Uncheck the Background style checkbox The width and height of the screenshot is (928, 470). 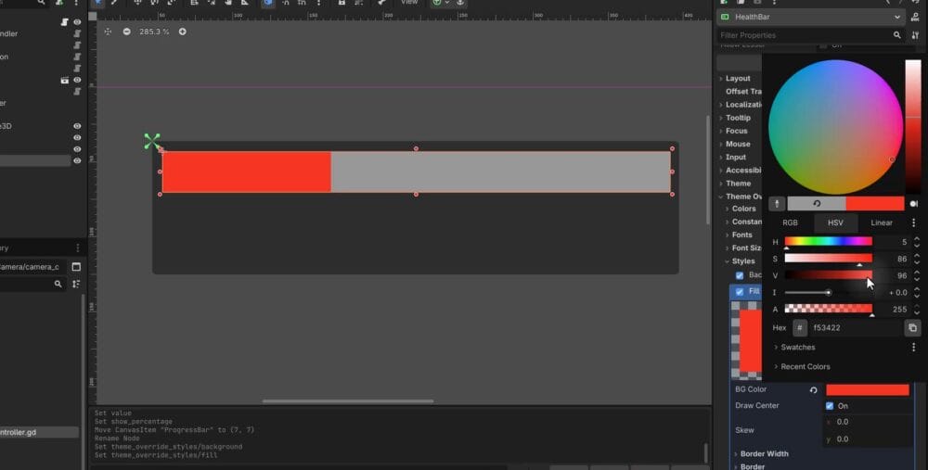[x=740, y=275]
